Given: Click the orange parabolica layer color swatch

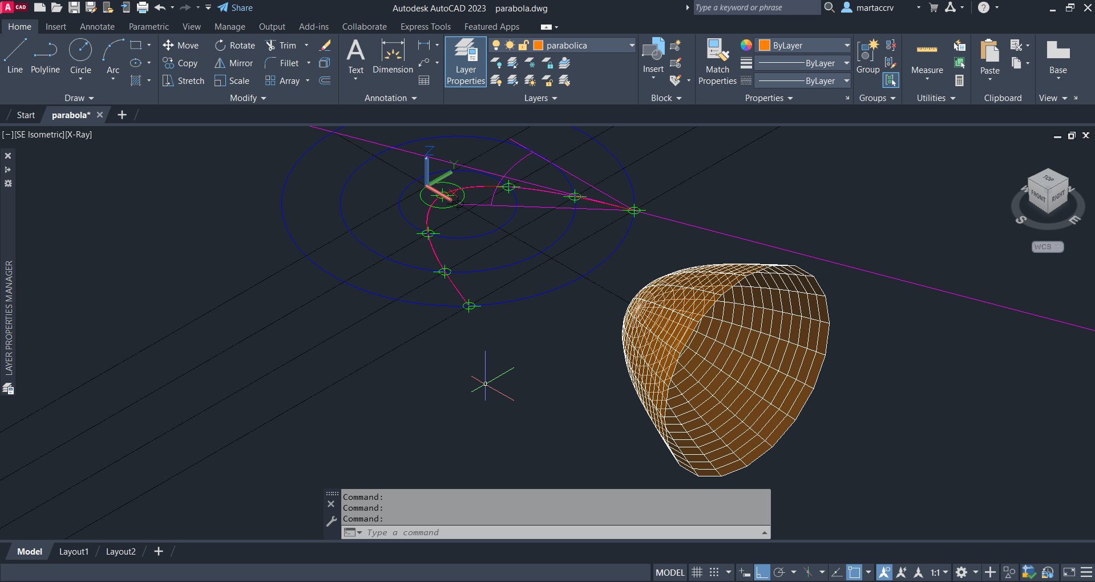Looking at the screenshot, I should [538, 45].
